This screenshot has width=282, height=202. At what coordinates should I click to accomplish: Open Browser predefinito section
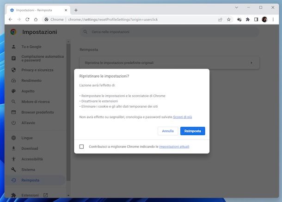35,112
